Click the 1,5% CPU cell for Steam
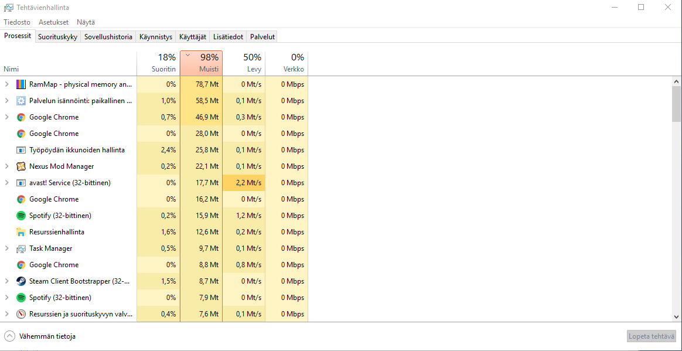 [158, 281]
